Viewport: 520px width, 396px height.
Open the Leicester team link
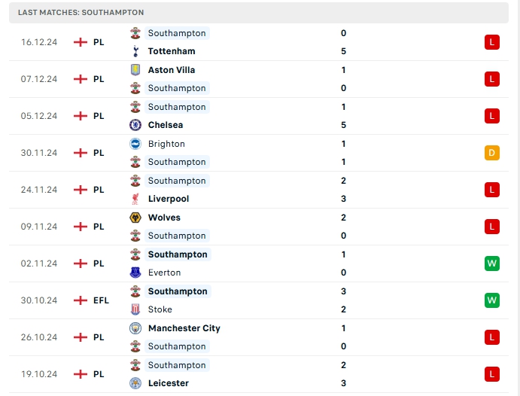[x=169, y=383]
